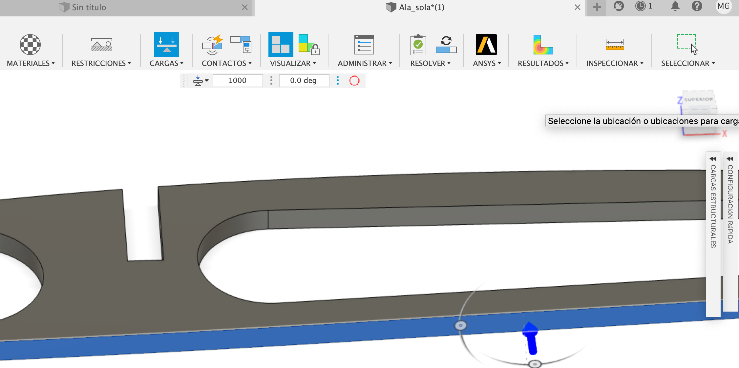
Task: Expand the VISUALIZAR dropdown menu
Action: [x=293, y=63]
